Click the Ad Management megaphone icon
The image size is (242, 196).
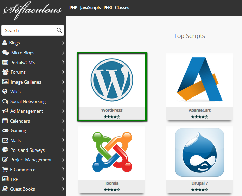pos(5,111)
